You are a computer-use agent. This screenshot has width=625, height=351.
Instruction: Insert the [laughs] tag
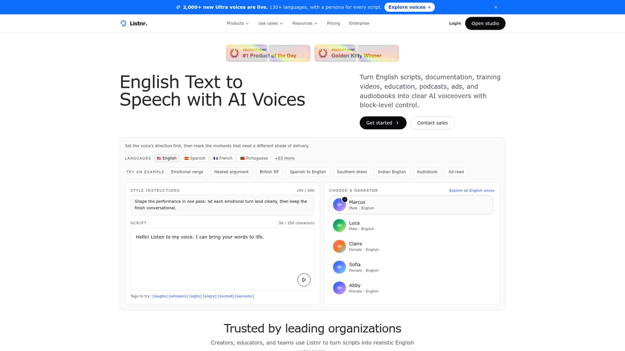[160, 296]
